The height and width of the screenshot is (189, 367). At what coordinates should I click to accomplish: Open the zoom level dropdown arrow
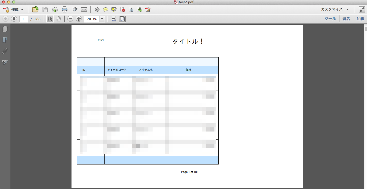click(102, 19)
